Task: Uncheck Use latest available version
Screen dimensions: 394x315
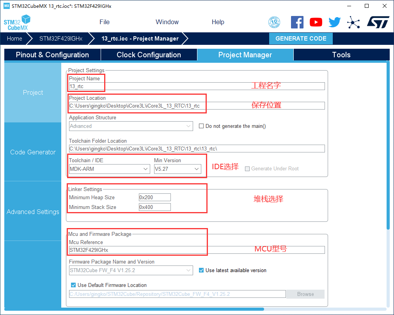Action: tap(201, 270)
